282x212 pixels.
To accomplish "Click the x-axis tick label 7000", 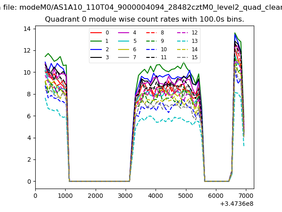I will tap(245, 195).
